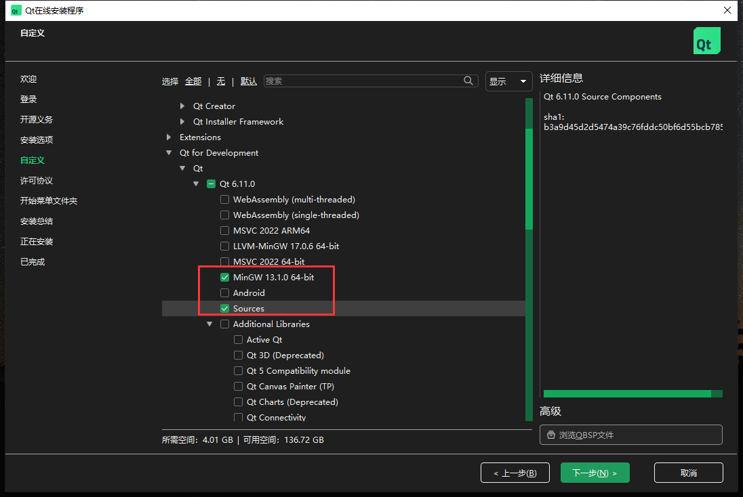Enable WebAssembly (multi-threaded)
743x497 pixels.
pyautogui.click(x=224, y=199)
